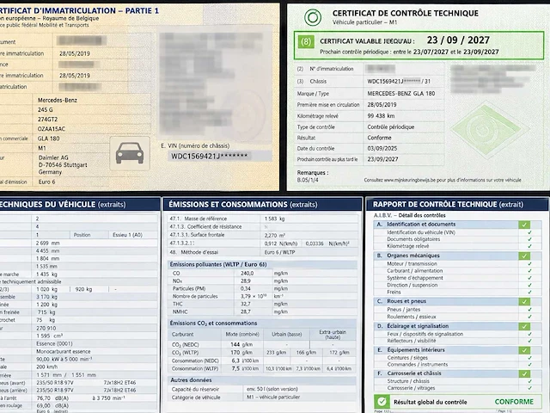The image size is (550, 413).
Task: Select the top speed 200 km/h
Action: tap(47, 367)
